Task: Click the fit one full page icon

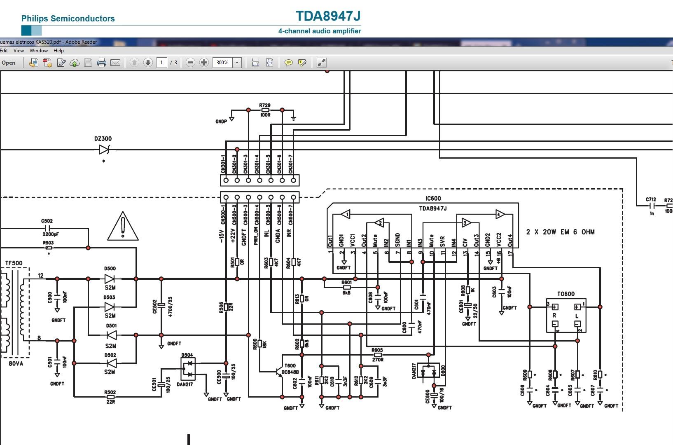Action: (269, 63)
